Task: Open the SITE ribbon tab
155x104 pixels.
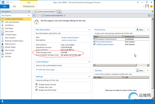Action: [14, 6]
